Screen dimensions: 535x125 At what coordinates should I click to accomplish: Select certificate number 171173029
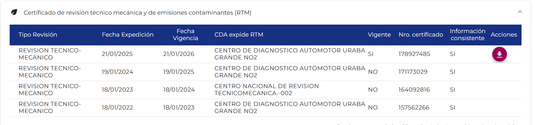pos(413,72)
